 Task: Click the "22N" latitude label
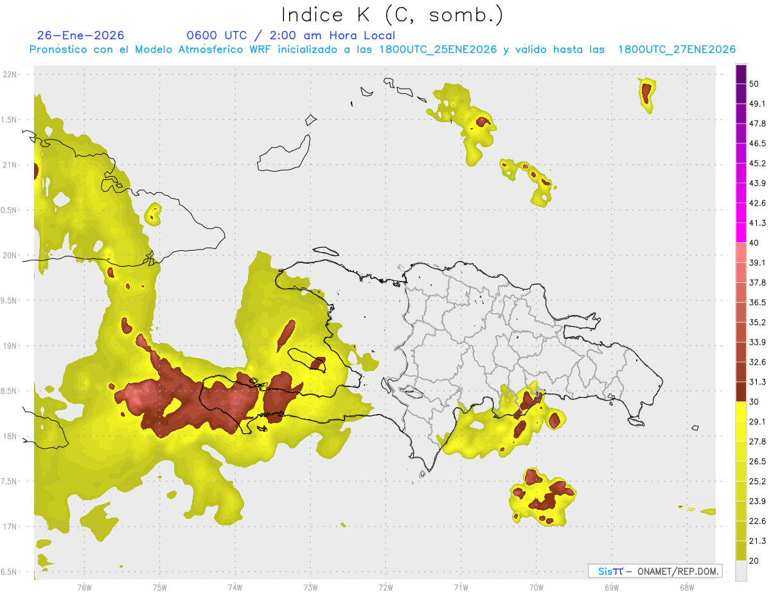click(11, 74)
